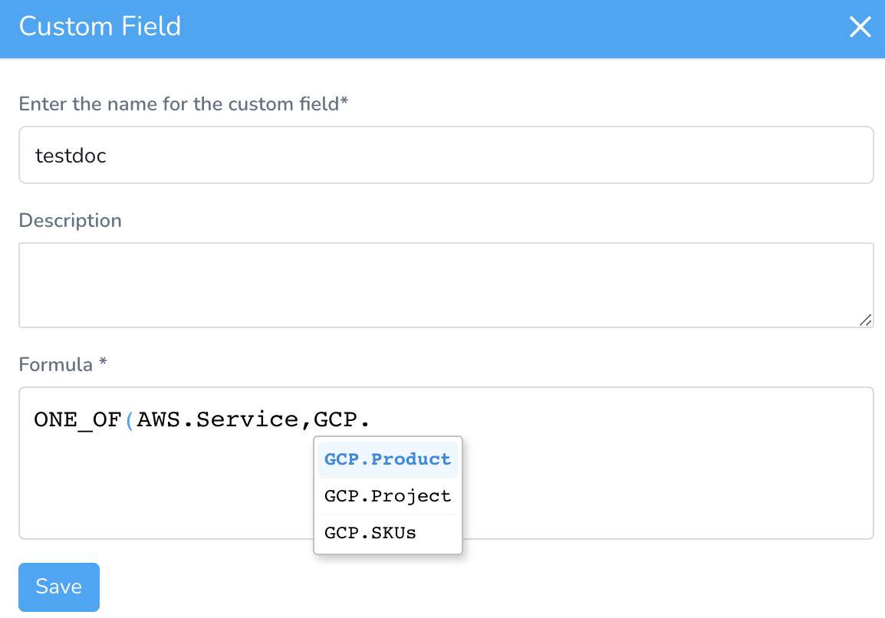Screen dimensions: 885x618
Task: Click the Custom Field dialog title
Action: [100, 27]
